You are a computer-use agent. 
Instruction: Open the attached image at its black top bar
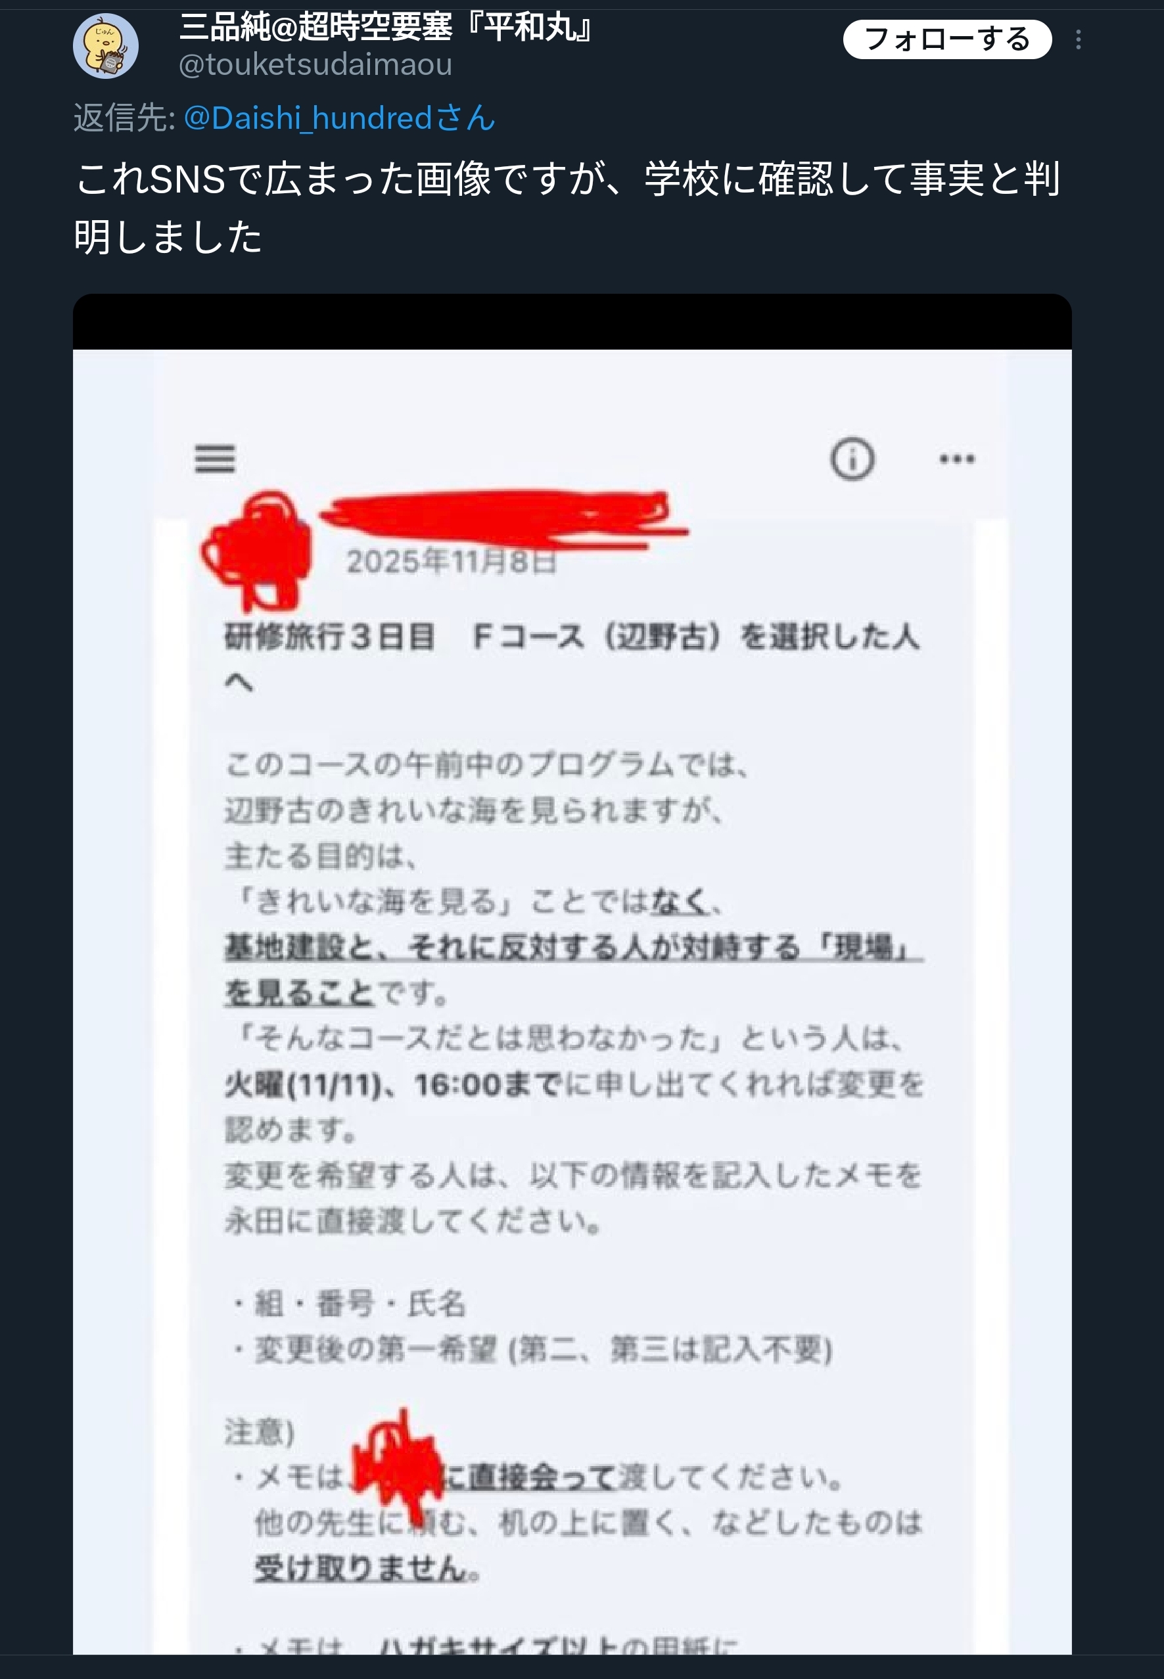click(572, 321)
